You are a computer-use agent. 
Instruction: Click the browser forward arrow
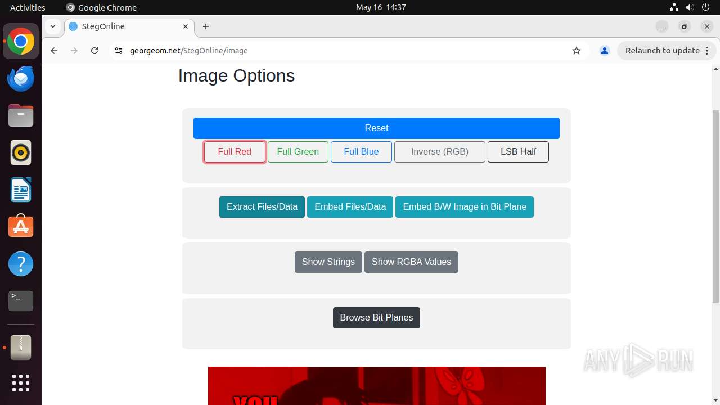click(74, 51)
